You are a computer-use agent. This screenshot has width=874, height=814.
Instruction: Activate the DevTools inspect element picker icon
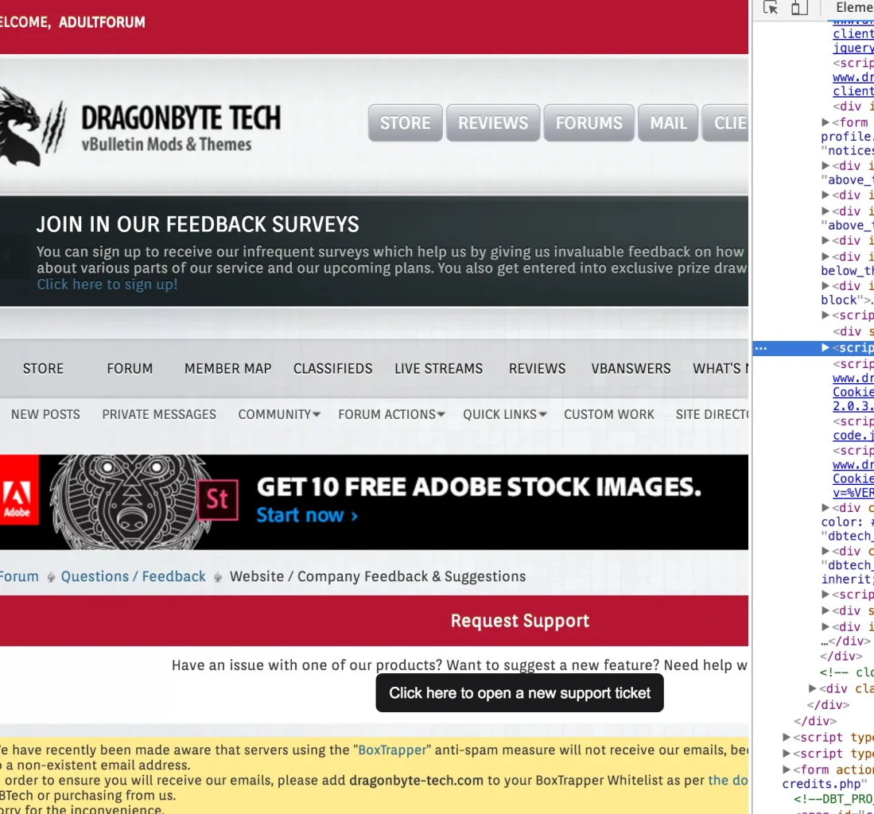click(x=771, y=8)
